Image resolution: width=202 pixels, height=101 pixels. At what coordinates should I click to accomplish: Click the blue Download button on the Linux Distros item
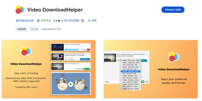point(85,59)
